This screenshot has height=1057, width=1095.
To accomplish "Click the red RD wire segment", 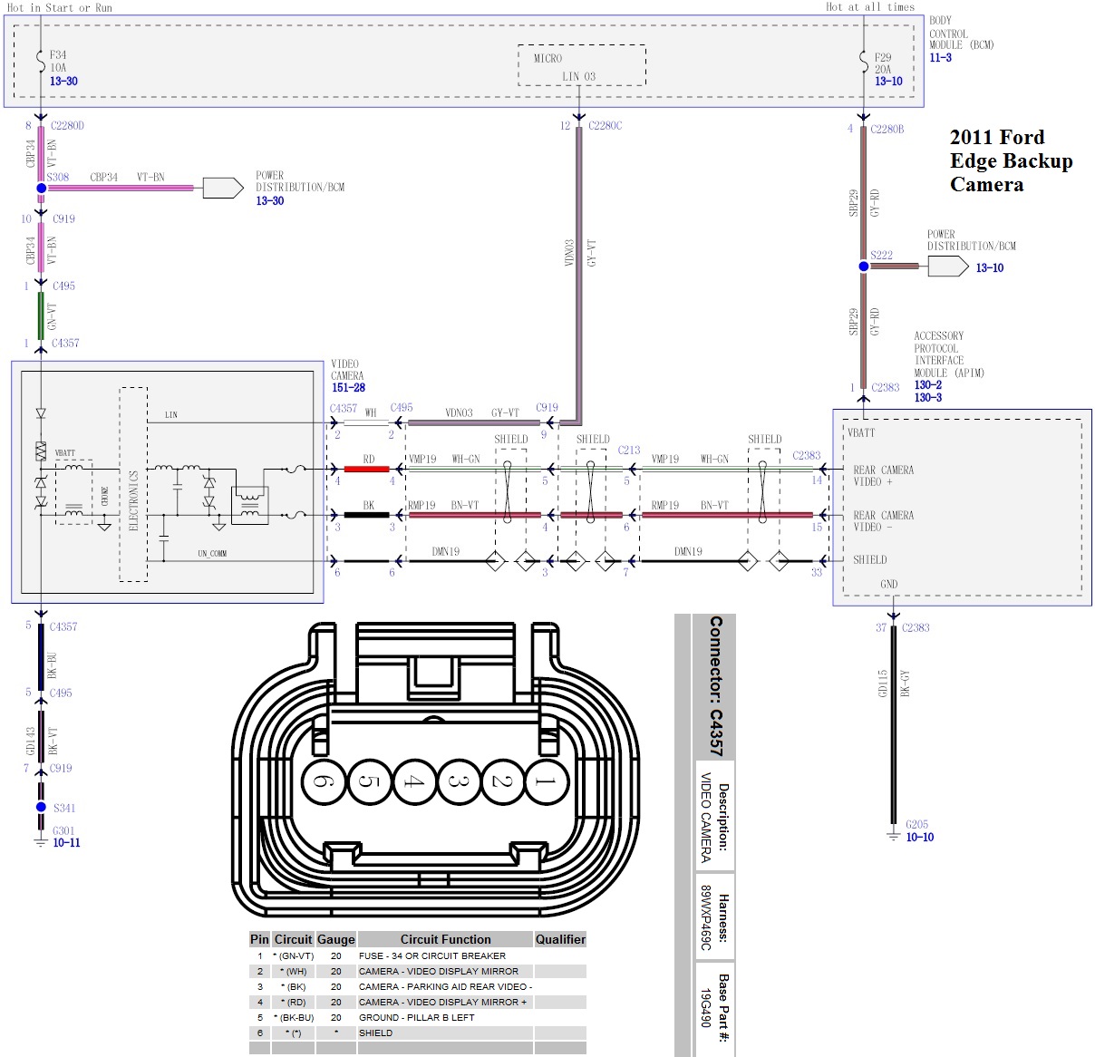I will click(367, 469).
